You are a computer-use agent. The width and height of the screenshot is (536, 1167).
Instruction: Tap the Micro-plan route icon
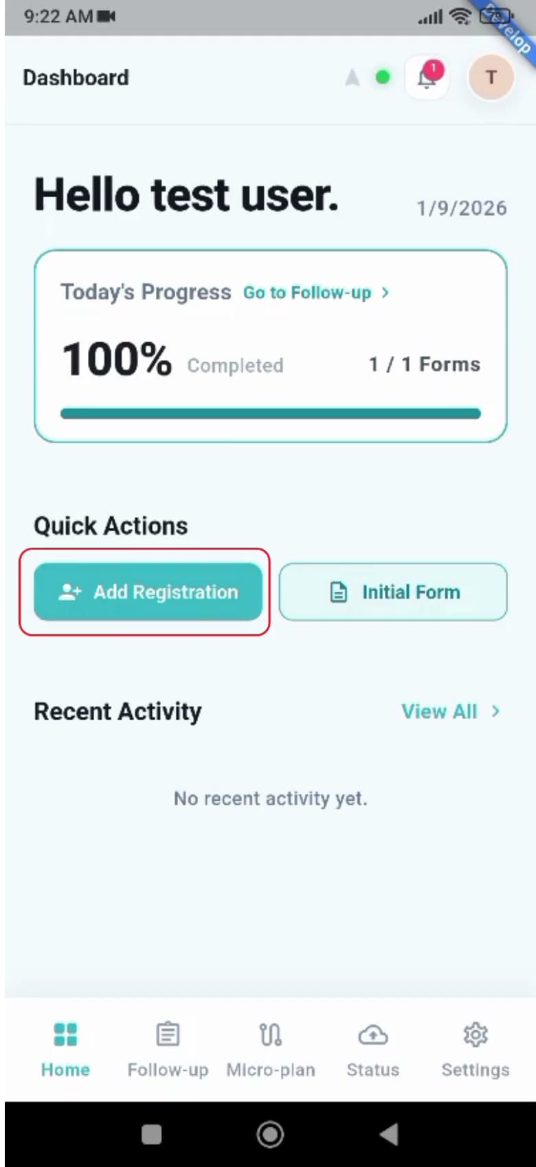(x=270, y=1034)
